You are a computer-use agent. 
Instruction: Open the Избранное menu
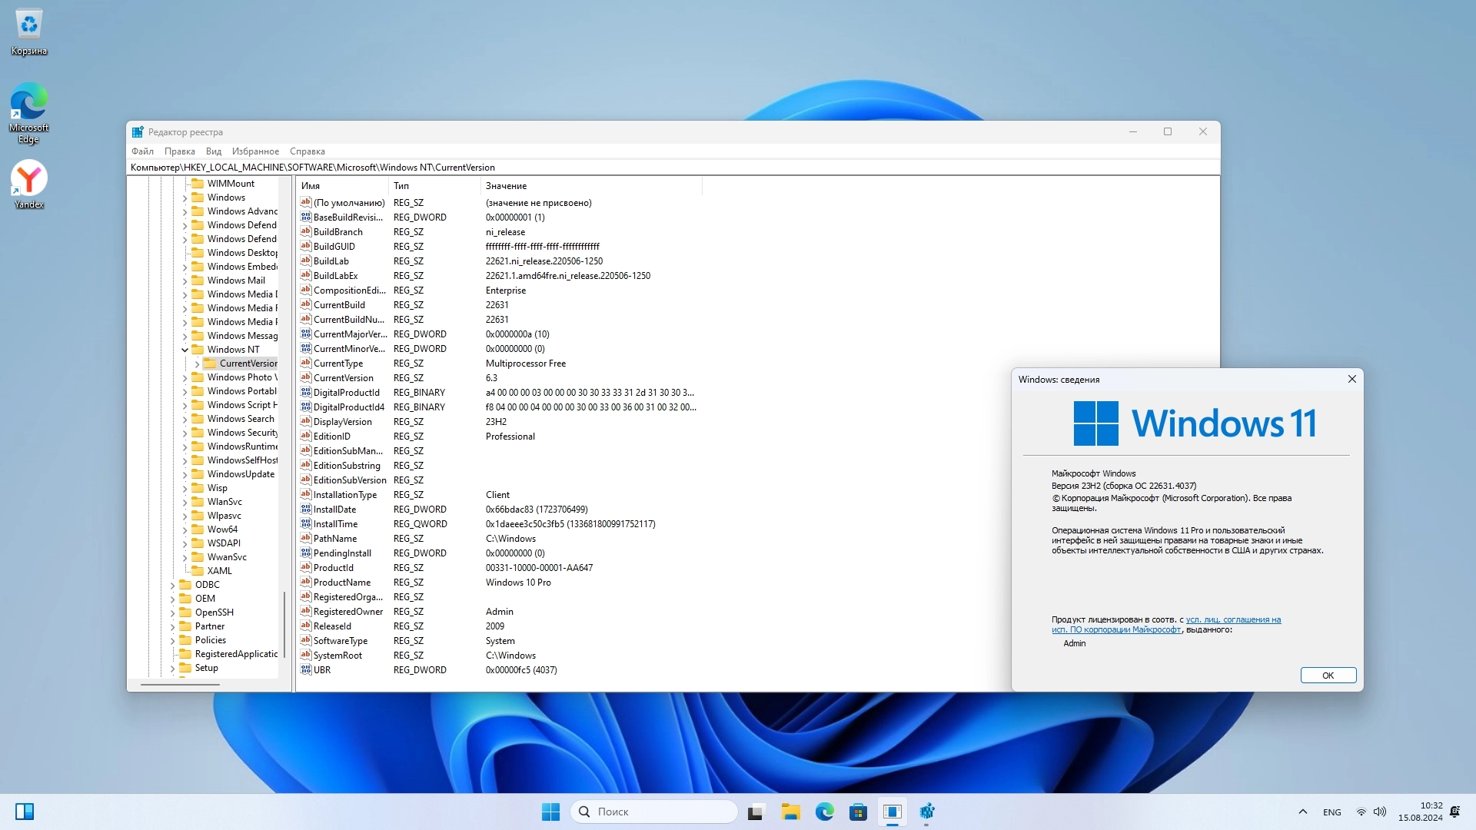[x=255, y=151]
